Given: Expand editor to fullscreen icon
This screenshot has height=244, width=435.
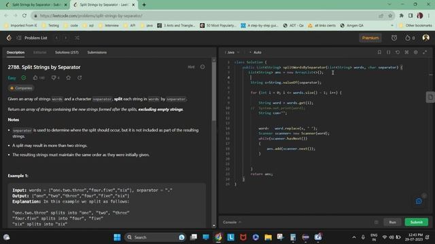Looking at the screenshot, I should tap(425, 52).
